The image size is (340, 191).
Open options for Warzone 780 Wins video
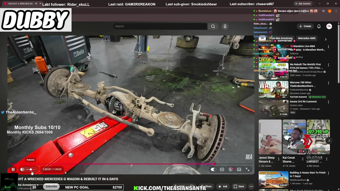[328, 83]
